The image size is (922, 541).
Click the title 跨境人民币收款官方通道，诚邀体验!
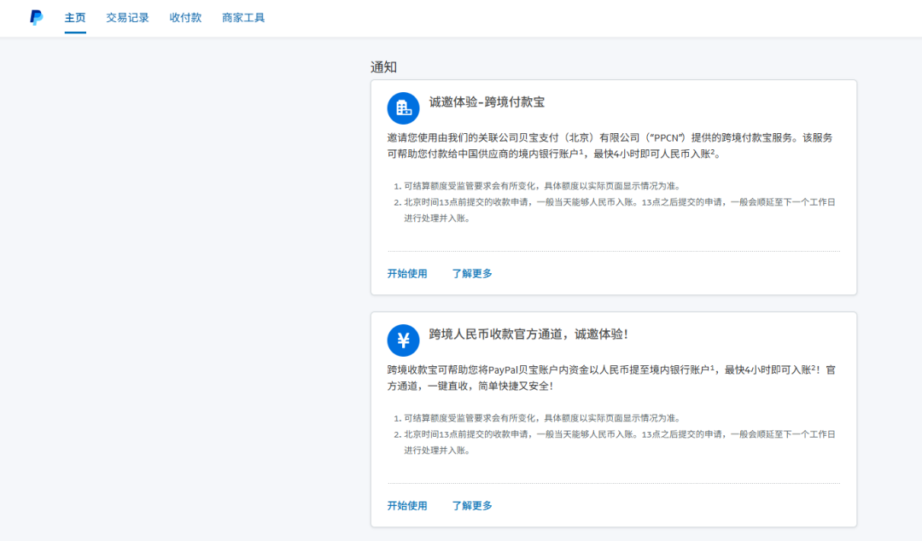[528, 334]
